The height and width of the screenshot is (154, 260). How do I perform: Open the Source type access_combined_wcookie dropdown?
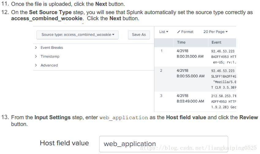(77, 35)
